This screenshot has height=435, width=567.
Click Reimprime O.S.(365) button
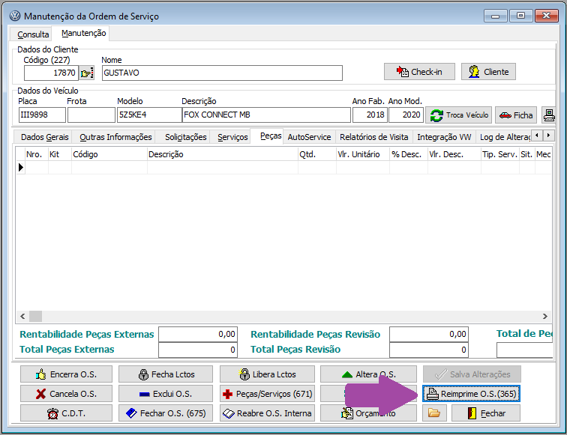(472, 394)
